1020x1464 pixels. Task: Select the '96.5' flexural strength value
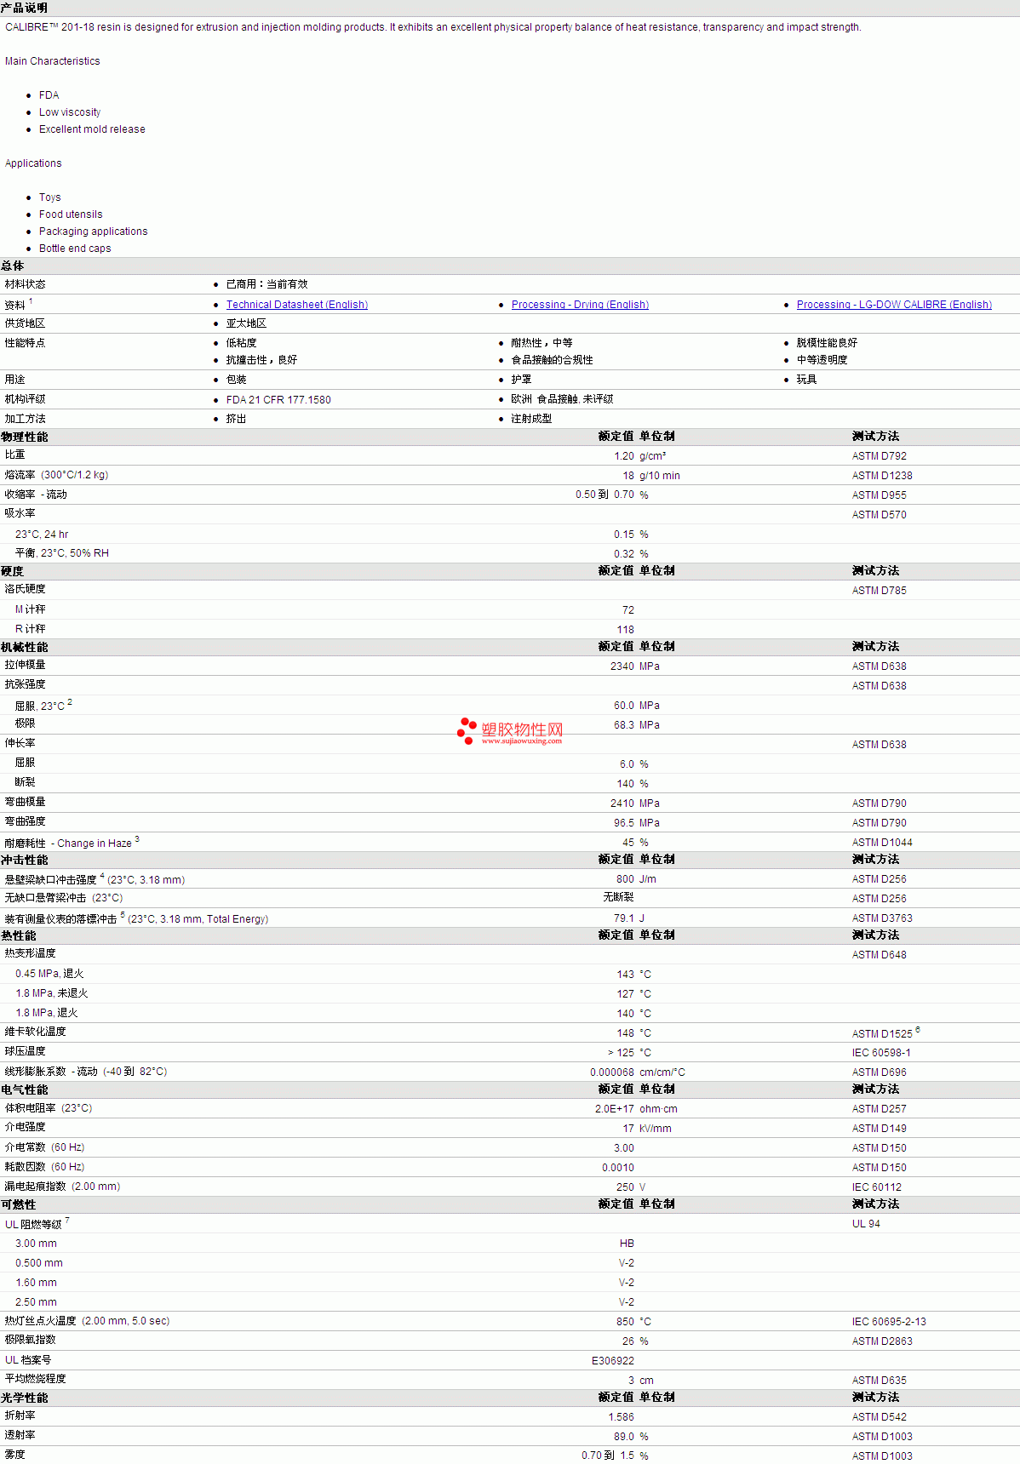(624, 823)
